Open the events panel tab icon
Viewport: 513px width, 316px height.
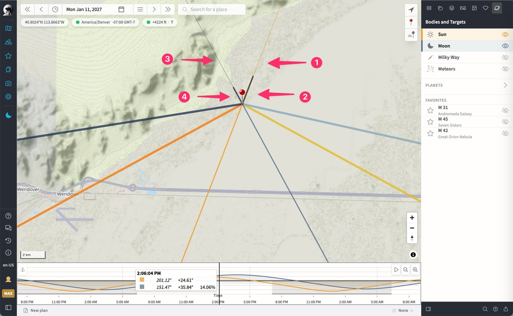pyautogui.click(x=429, y=8)
